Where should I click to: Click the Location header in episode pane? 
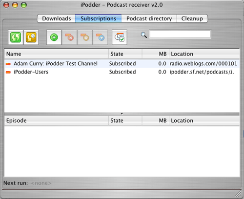click(x=204, y=121)
